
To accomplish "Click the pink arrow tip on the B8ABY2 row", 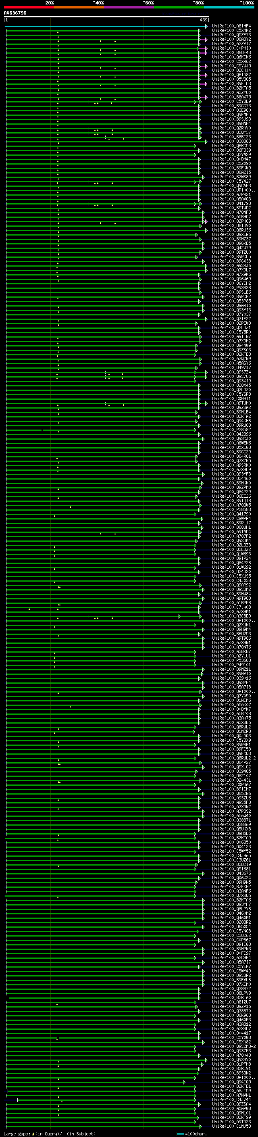I will coord(206,40).
